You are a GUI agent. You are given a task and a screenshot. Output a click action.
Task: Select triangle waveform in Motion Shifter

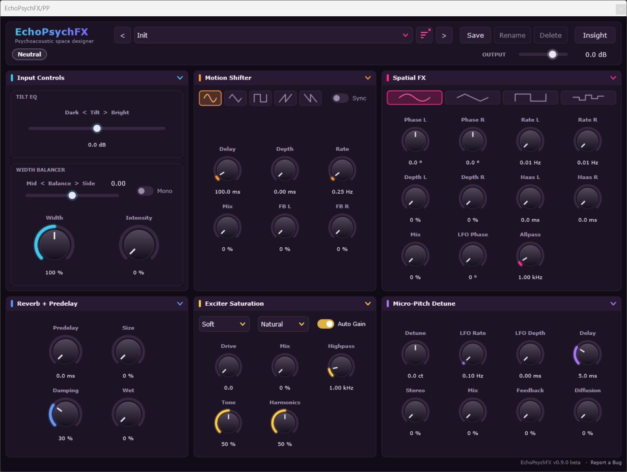tap(235, 98)
